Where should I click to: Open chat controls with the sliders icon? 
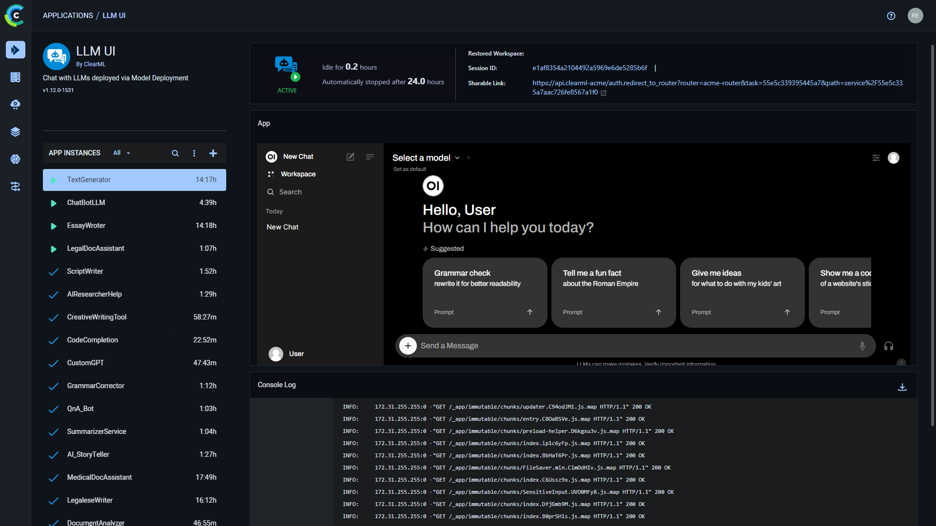(876, 158)
